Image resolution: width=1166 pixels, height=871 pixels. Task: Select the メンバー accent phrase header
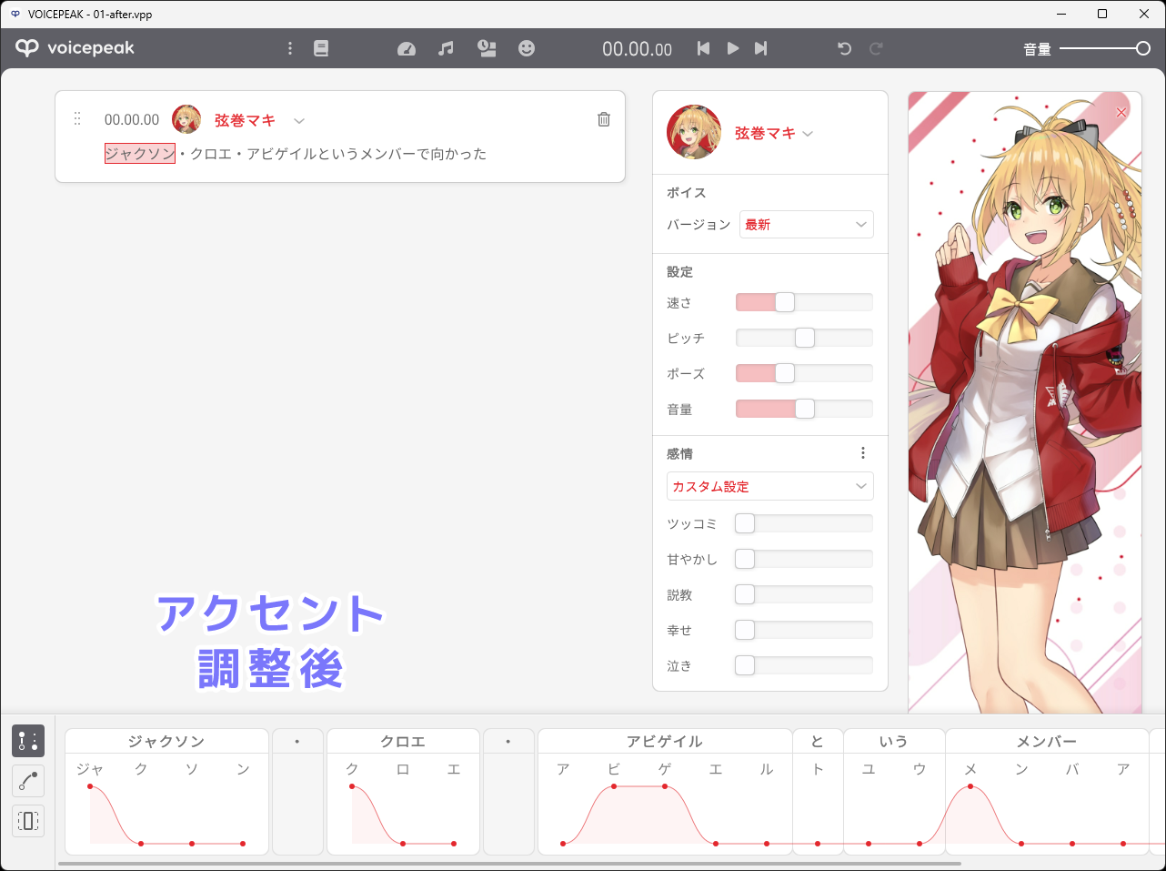(x=1047, y=741)
